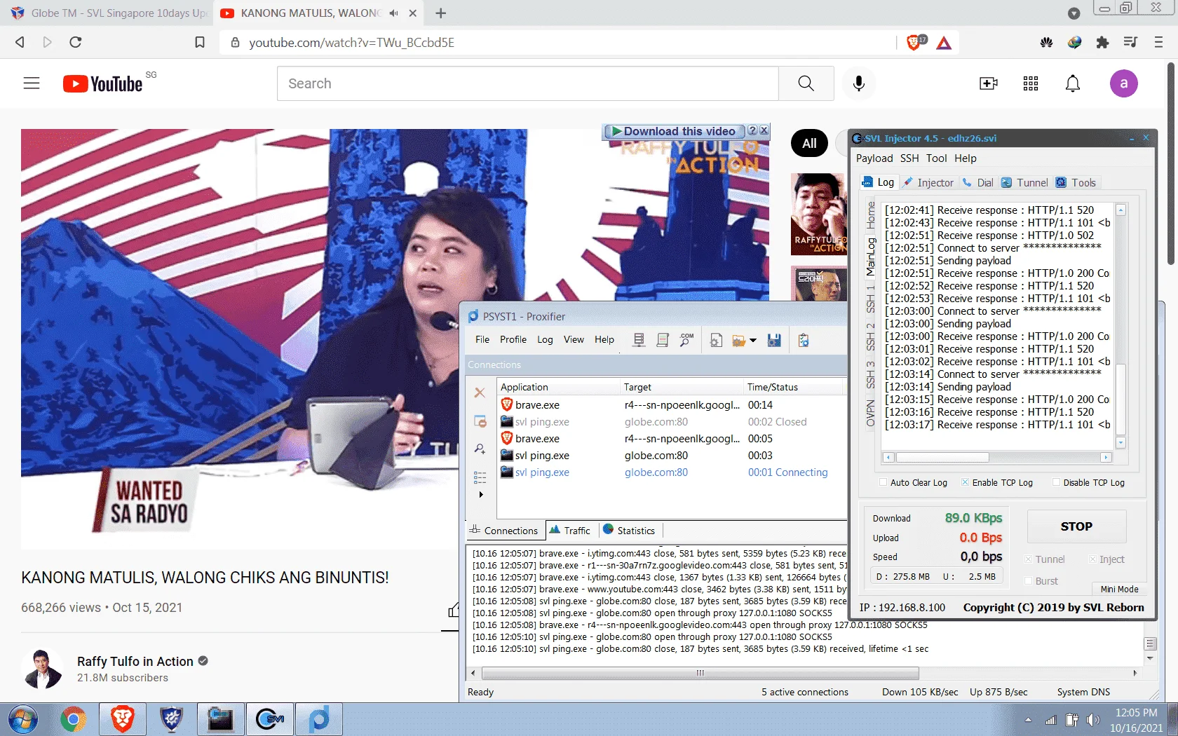Click the Mini Mode button
The width and height of the screenshot is (1178, 736).
[x=1119, y=590]
